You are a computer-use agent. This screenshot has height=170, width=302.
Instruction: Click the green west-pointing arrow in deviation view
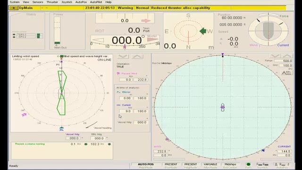(202, 31)
